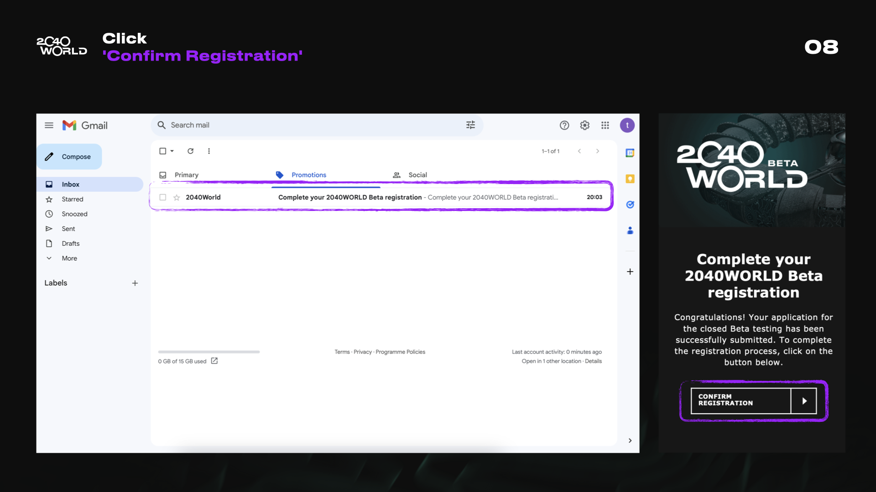Click the Refresh mail icon
This screenshot has width=876, height=492.
coord(190,151)
